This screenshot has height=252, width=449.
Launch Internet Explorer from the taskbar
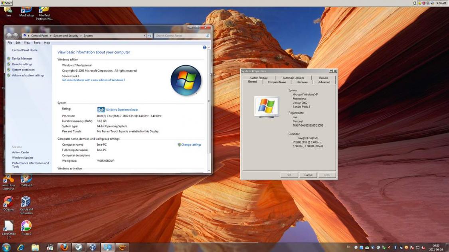[21, 248]
